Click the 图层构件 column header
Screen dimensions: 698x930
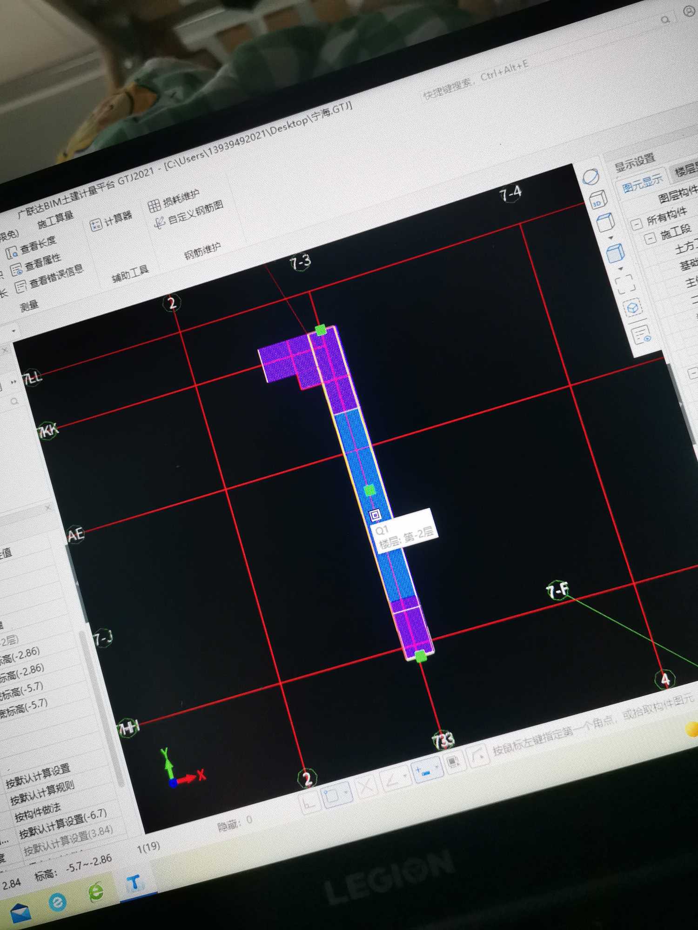679,193
